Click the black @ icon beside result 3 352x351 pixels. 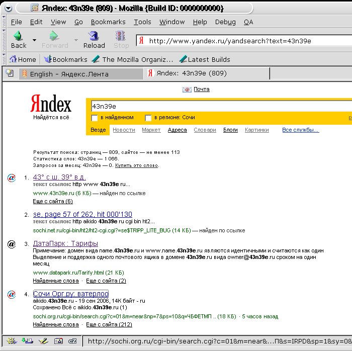[x=12, y=244]
